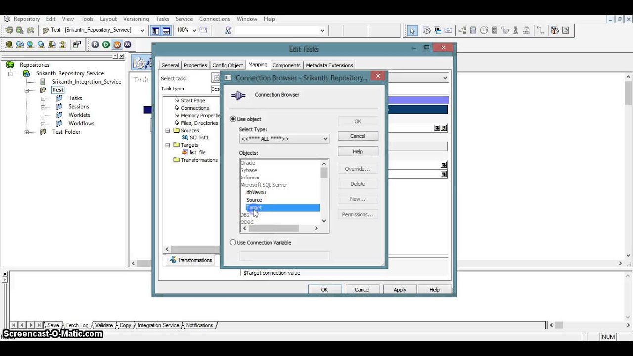Click the Objects list vertical scrollbar thumb

coord(324,173)
